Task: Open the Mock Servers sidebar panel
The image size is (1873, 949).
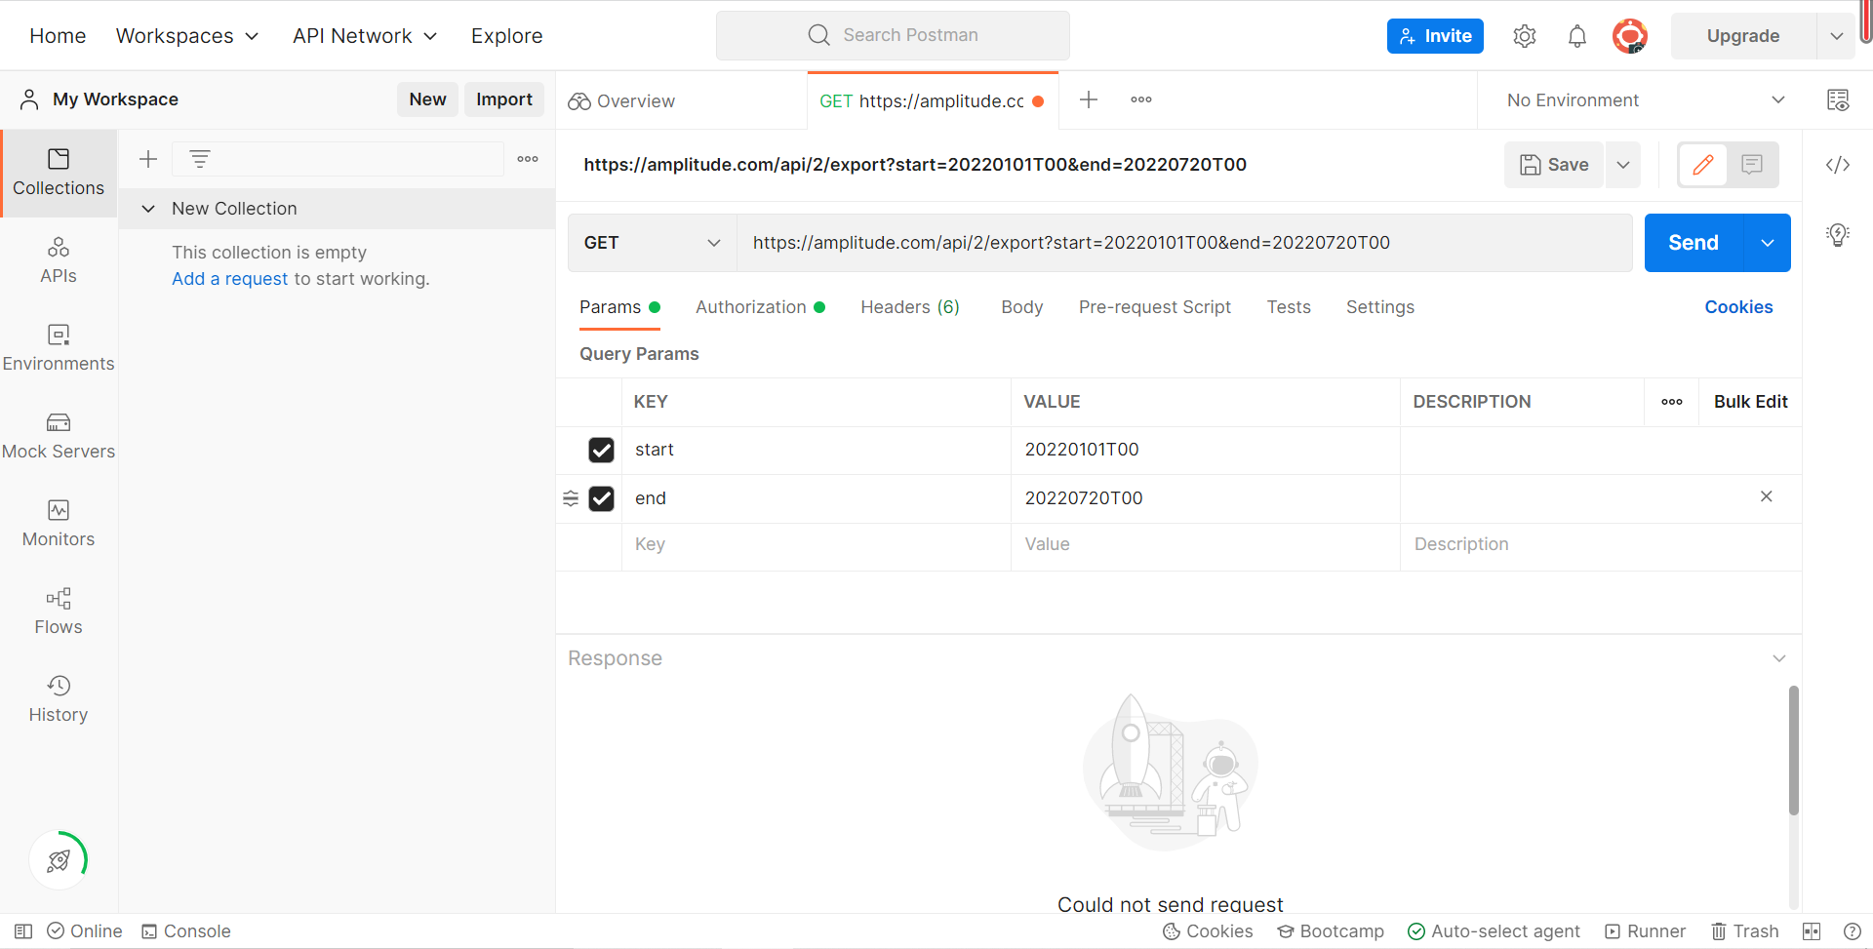Action: [59, 436]
